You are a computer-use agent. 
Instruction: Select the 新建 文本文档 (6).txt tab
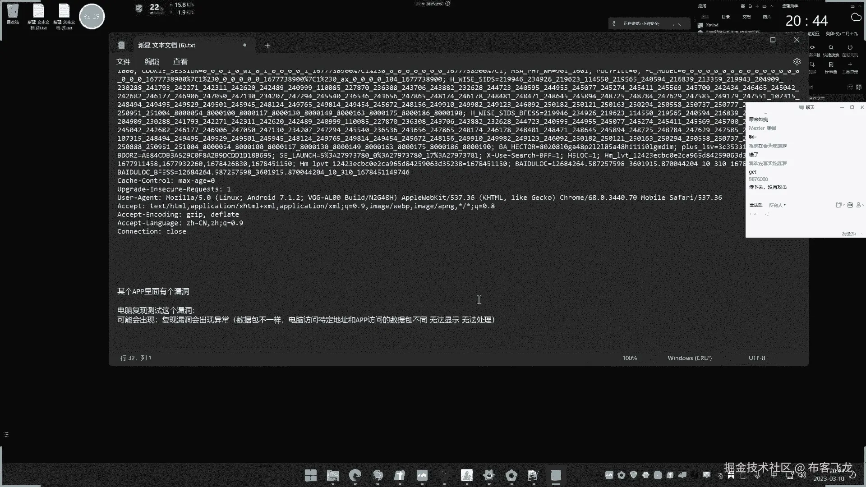click(167, 45)
